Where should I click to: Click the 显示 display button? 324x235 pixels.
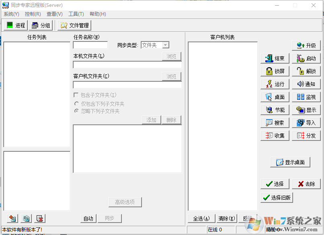306,110
